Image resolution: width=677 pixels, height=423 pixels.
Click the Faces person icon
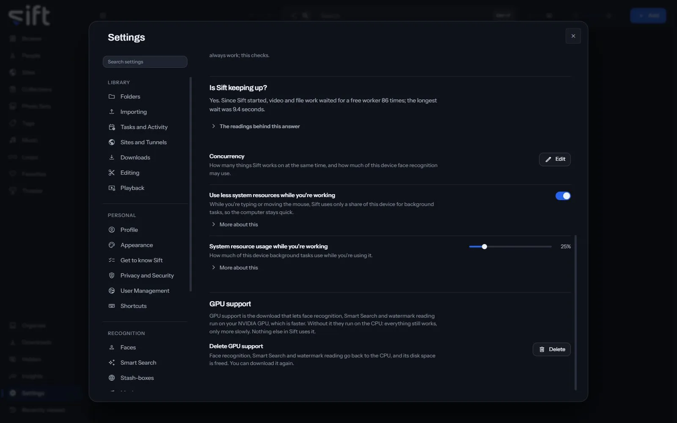112,347
